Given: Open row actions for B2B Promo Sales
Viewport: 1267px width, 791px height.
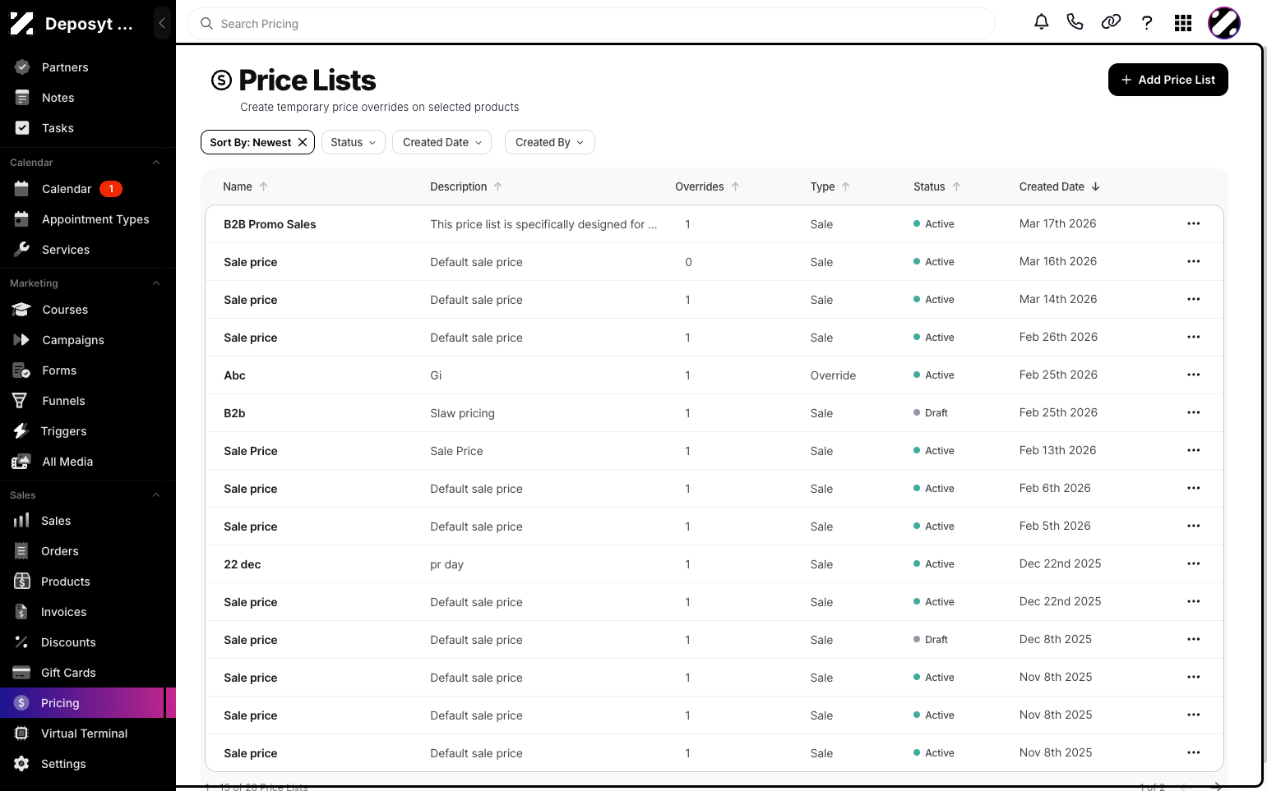Looking at the screenshot, I should tap(1193, 223).
